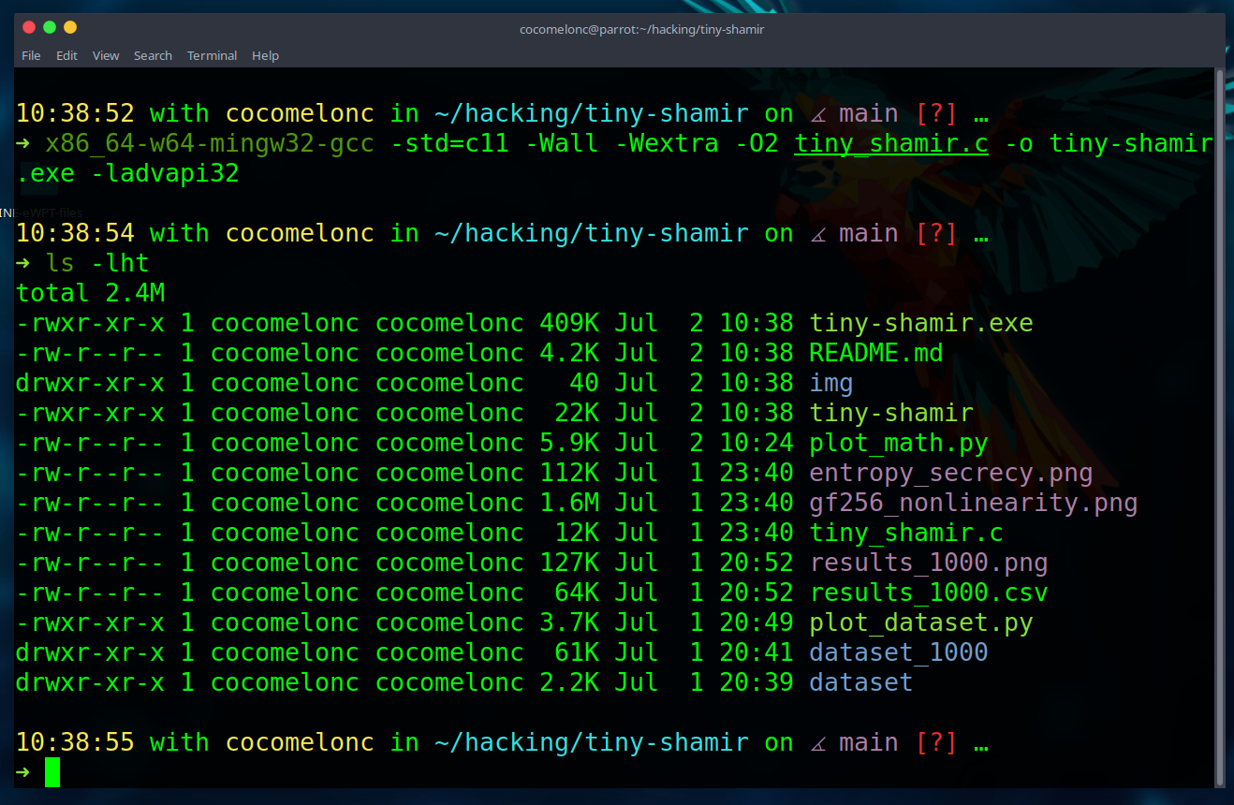Click the underlined tiny_shamir.c filename in command
Screen dimensions: 1234x805
891,144
